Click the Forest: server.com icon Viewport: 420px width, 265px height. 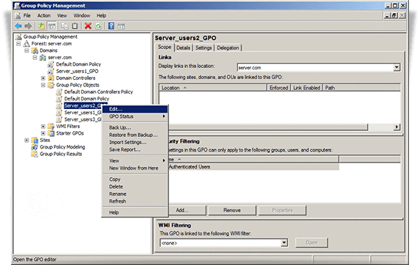[x=26, y=44]
